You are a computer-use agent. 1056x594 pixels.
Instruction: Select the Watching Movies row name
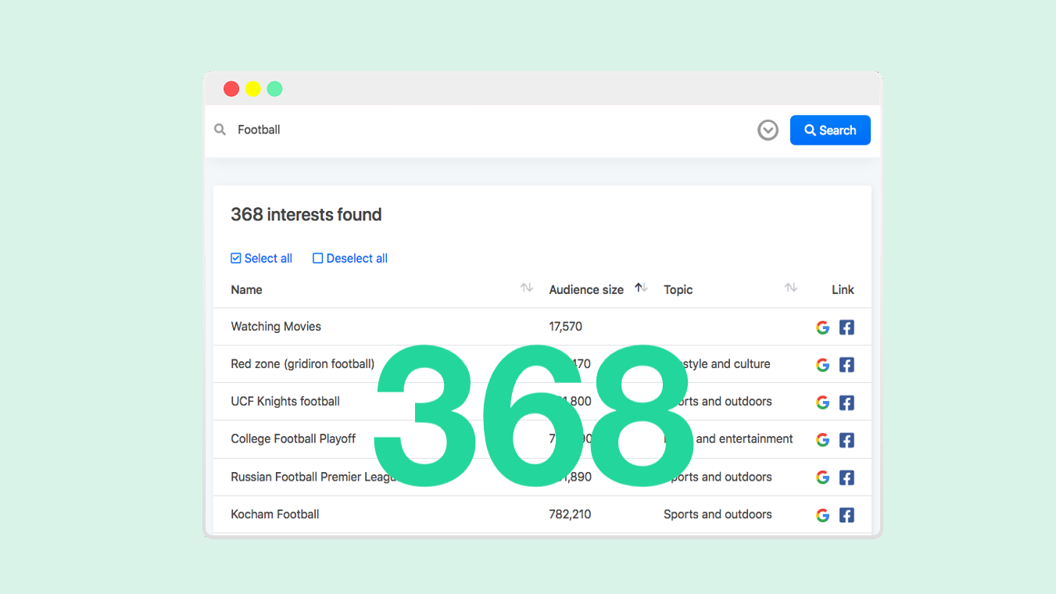[x=276, y=327]
